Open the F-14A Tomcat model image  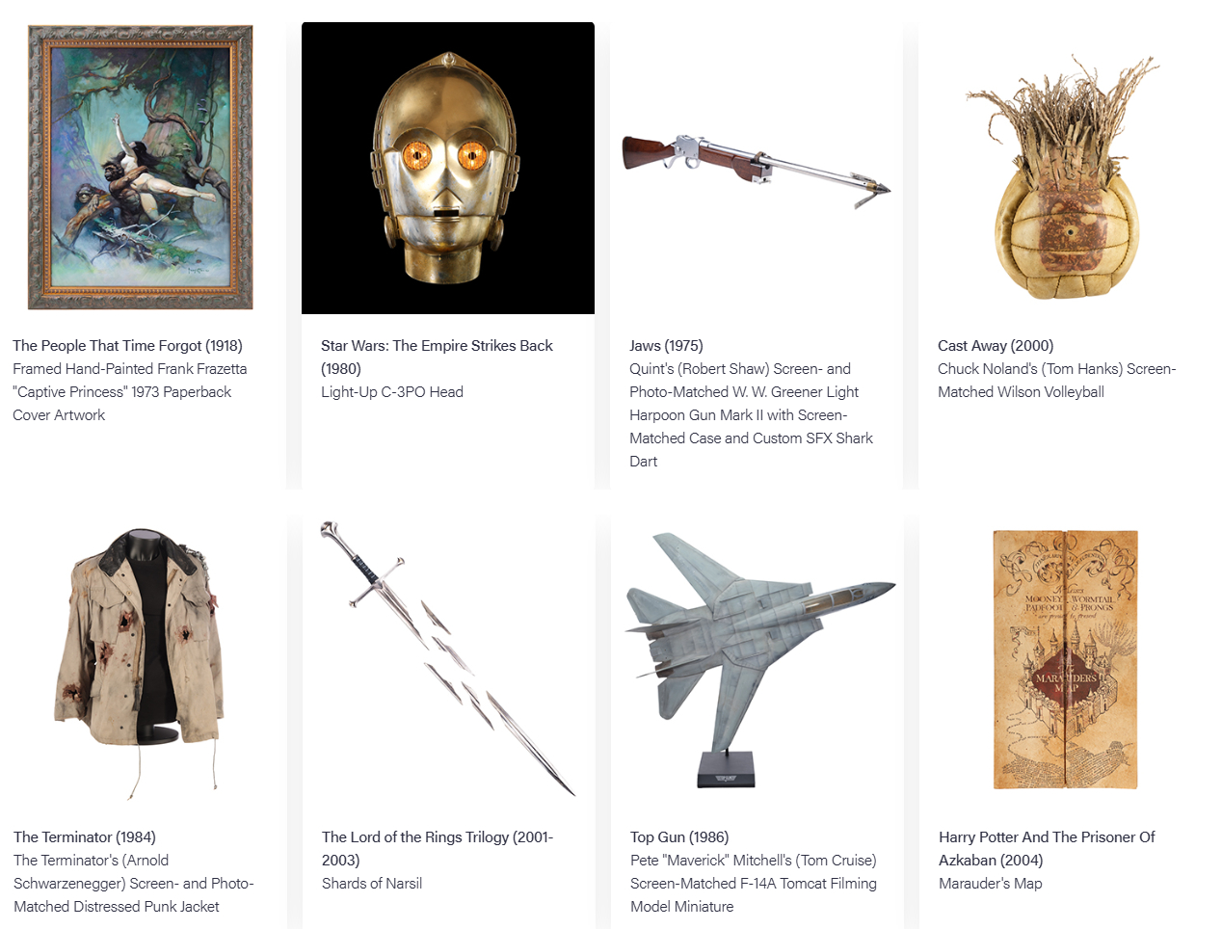760,660
